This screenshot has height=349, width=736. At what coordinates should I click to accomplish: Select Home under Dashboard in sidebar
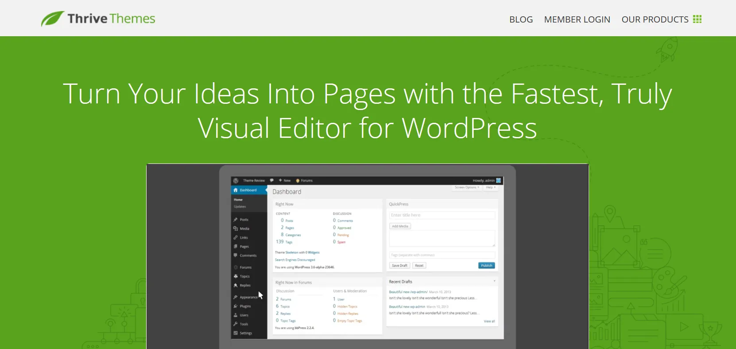click(x=238, y=200)
